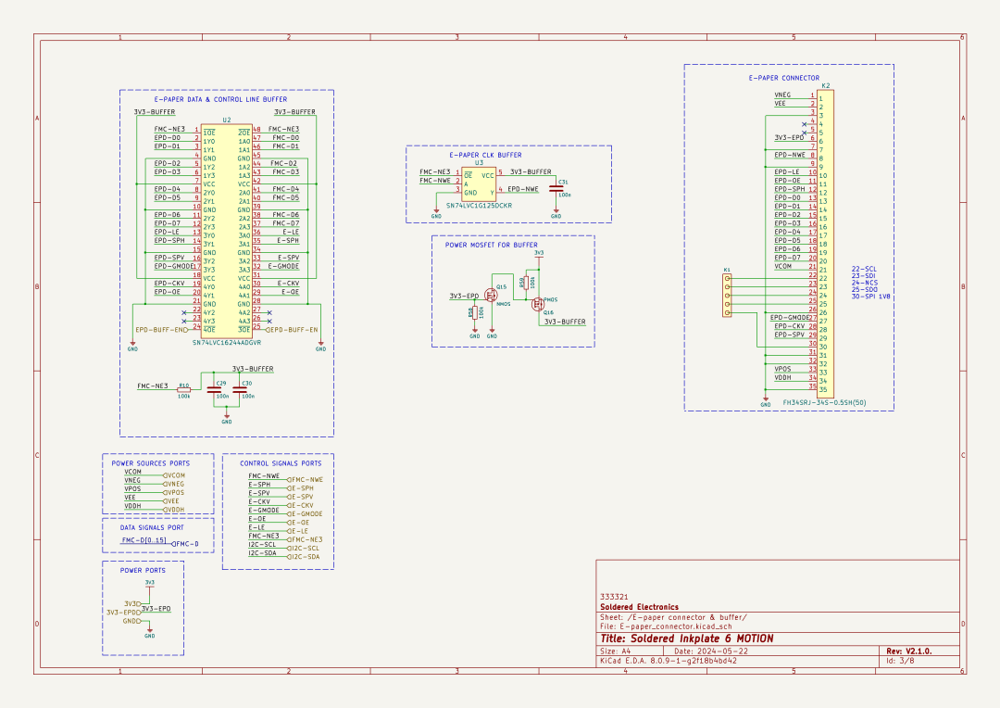This screenshot has width=1000, height=708.
Task: Click the '22-SCL' note text
Action: click(x=864, y=270)
